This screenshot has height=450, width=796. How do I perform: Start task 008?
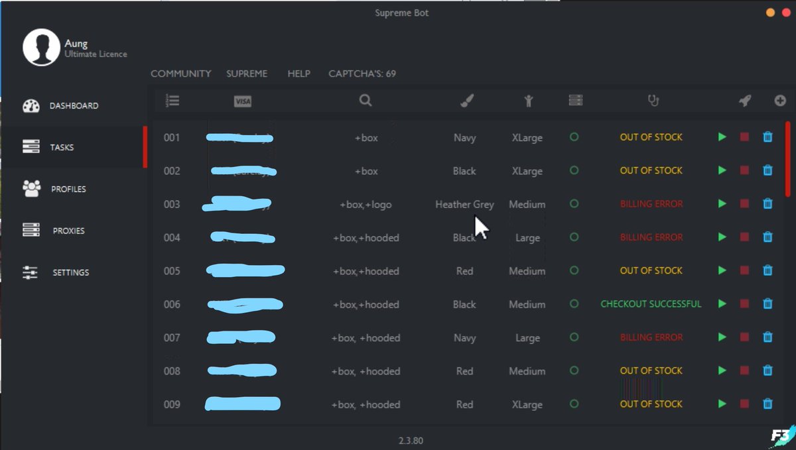[722, 370]
